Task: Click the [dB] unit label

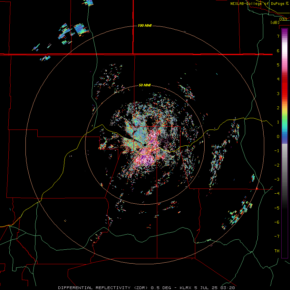Action: pyautogui.click(x=275, y=23)
